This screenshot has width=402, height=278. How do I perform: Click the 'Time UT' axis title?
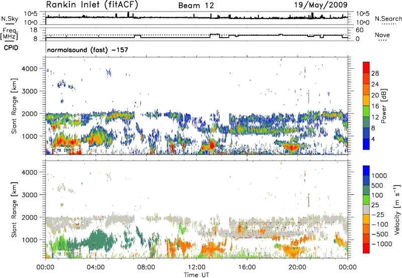point(196,275)
